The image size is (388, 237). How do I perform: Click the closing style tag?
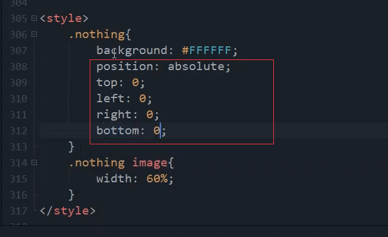click(68, 211)
